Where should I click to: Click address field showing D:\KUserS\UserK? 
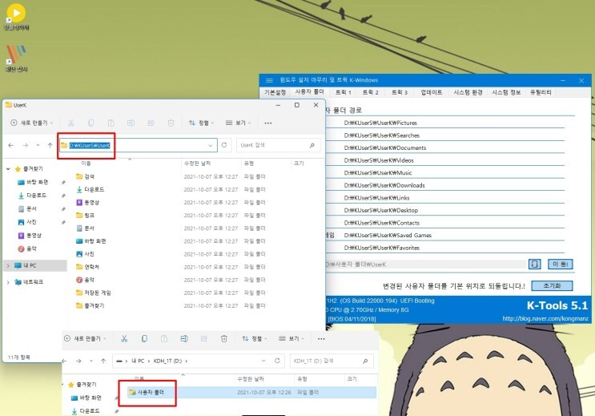[139, 145]
